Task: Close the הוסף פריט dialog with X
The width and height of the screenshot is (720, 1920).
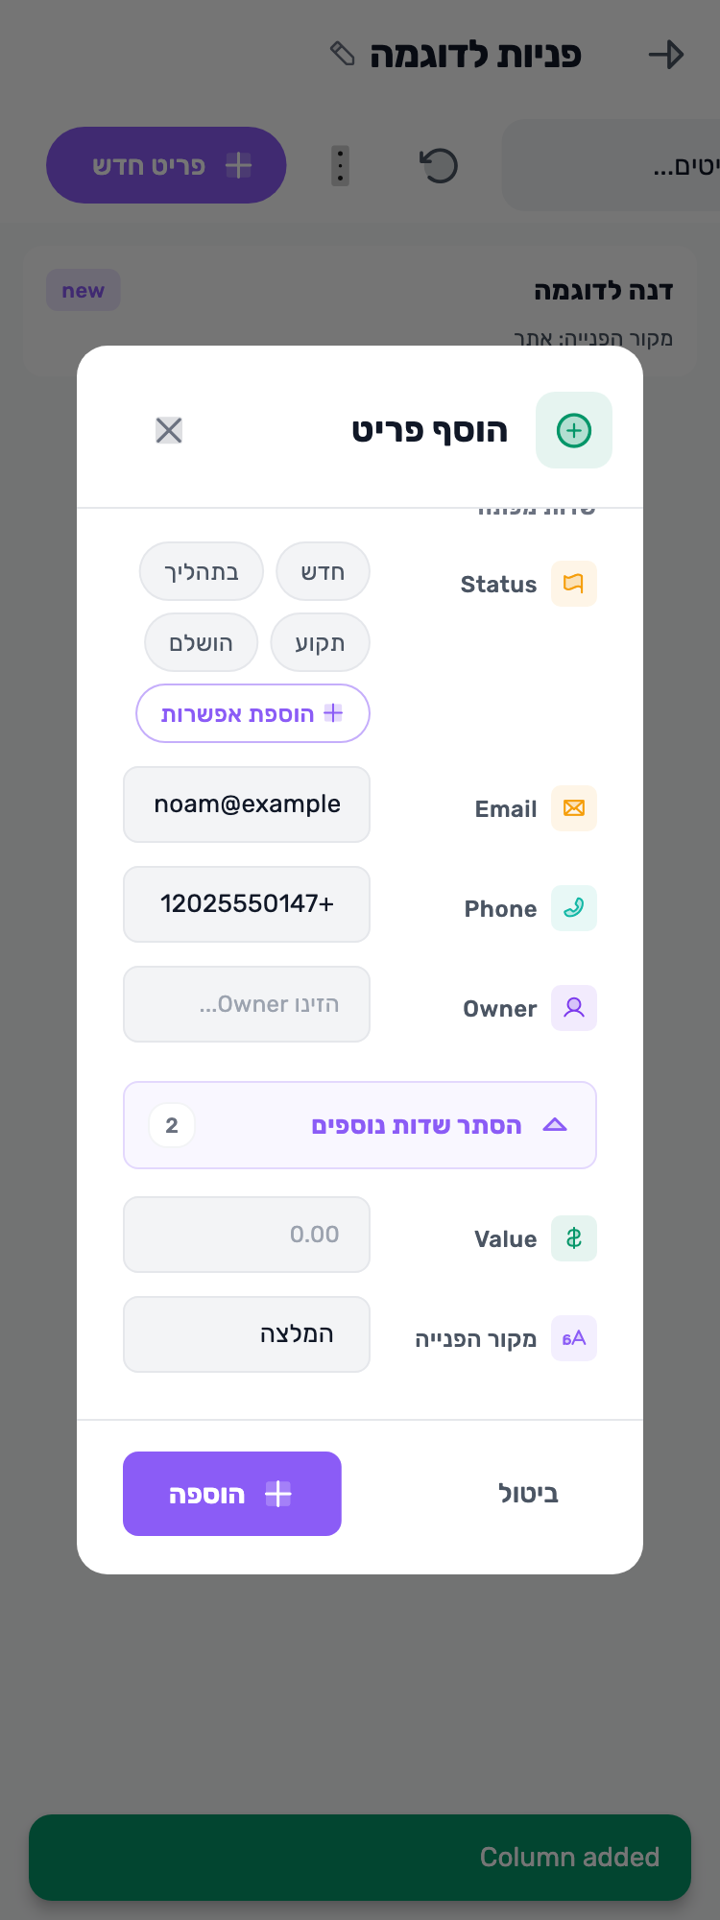Action: tap(169, 430)
